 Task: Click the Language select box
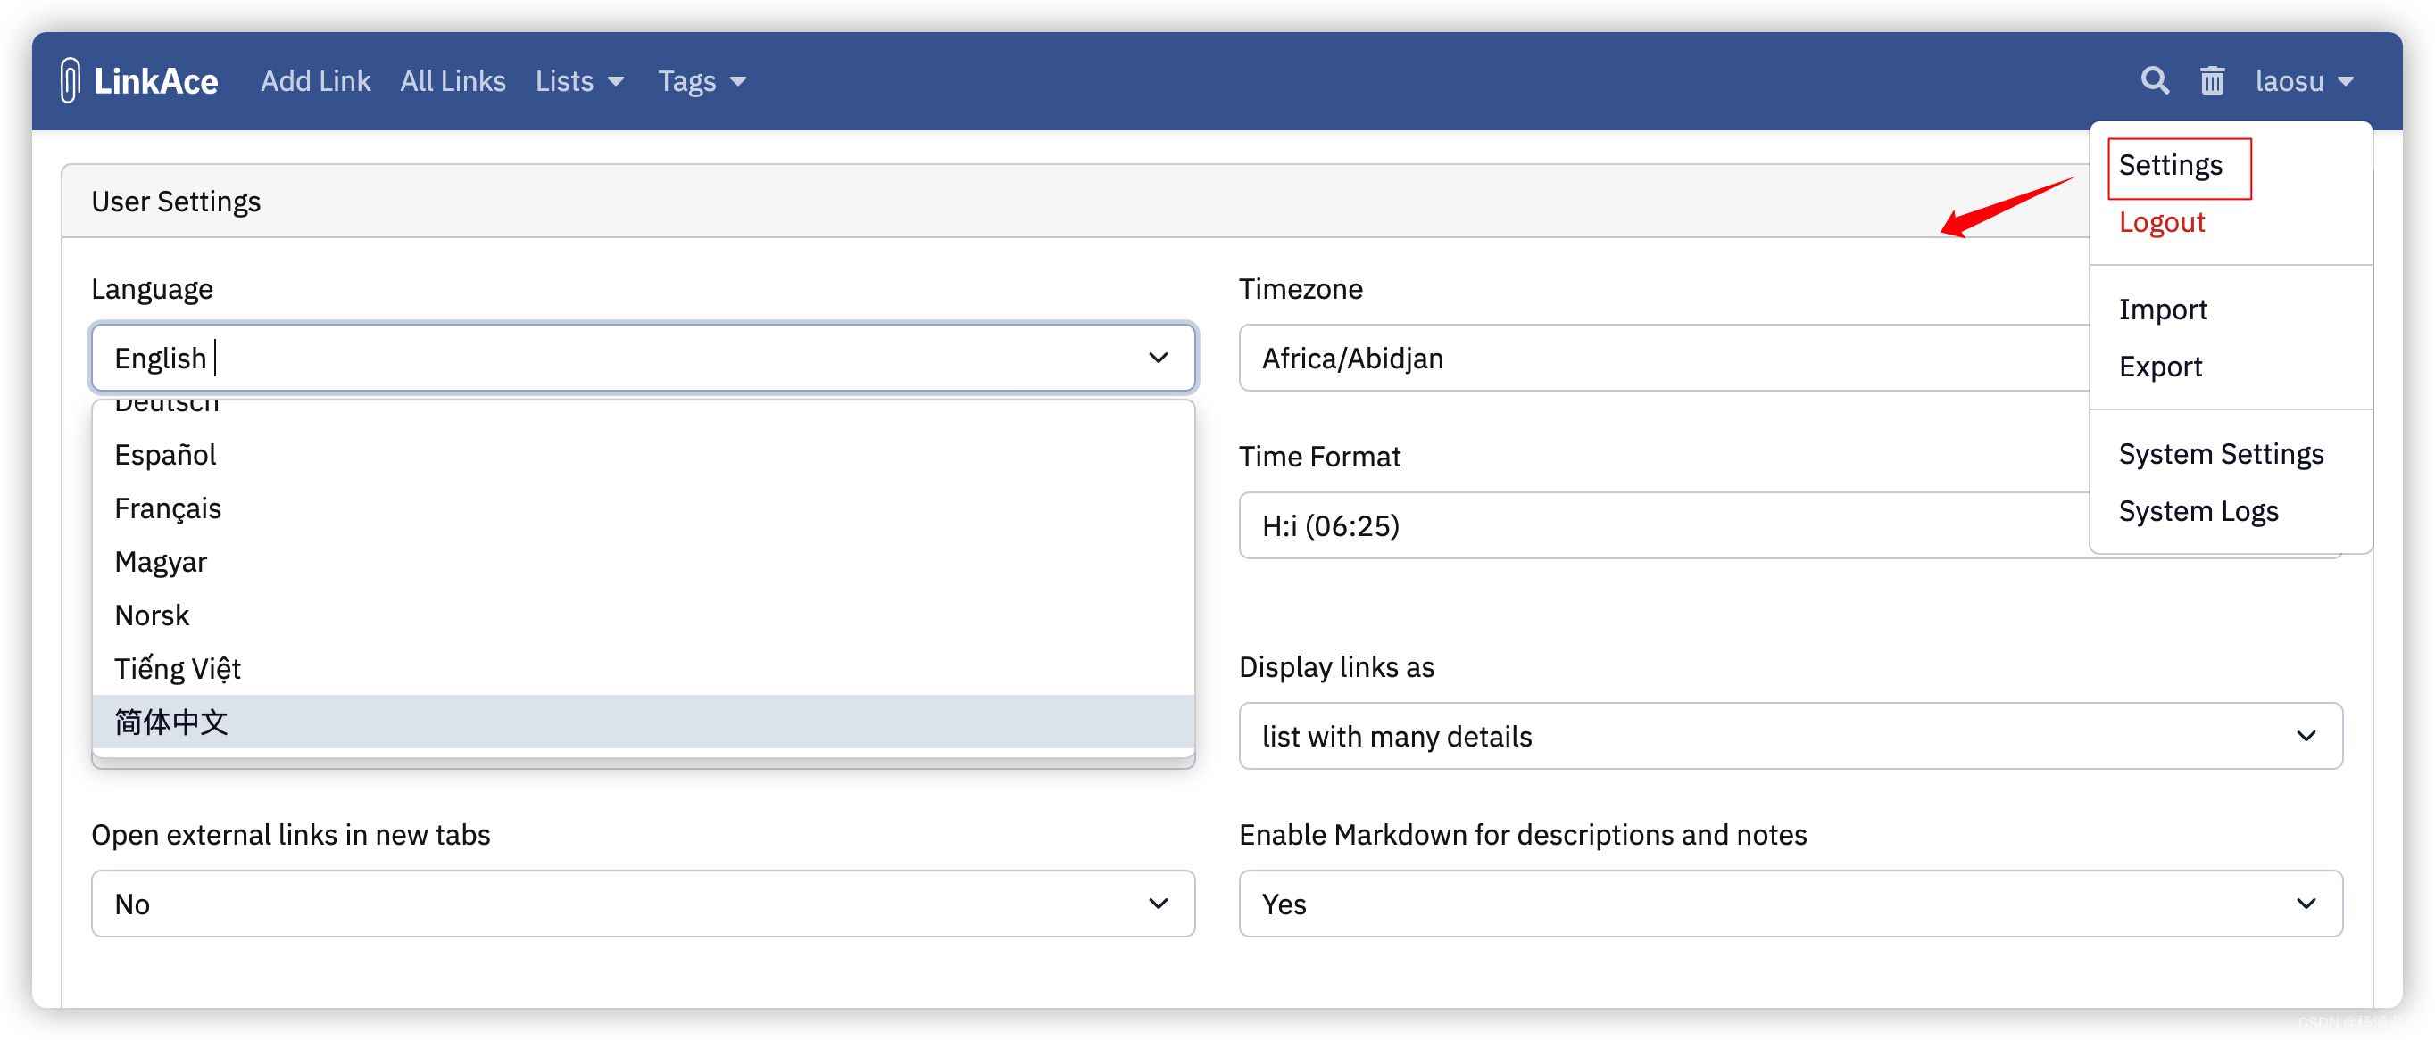point(643,358)
